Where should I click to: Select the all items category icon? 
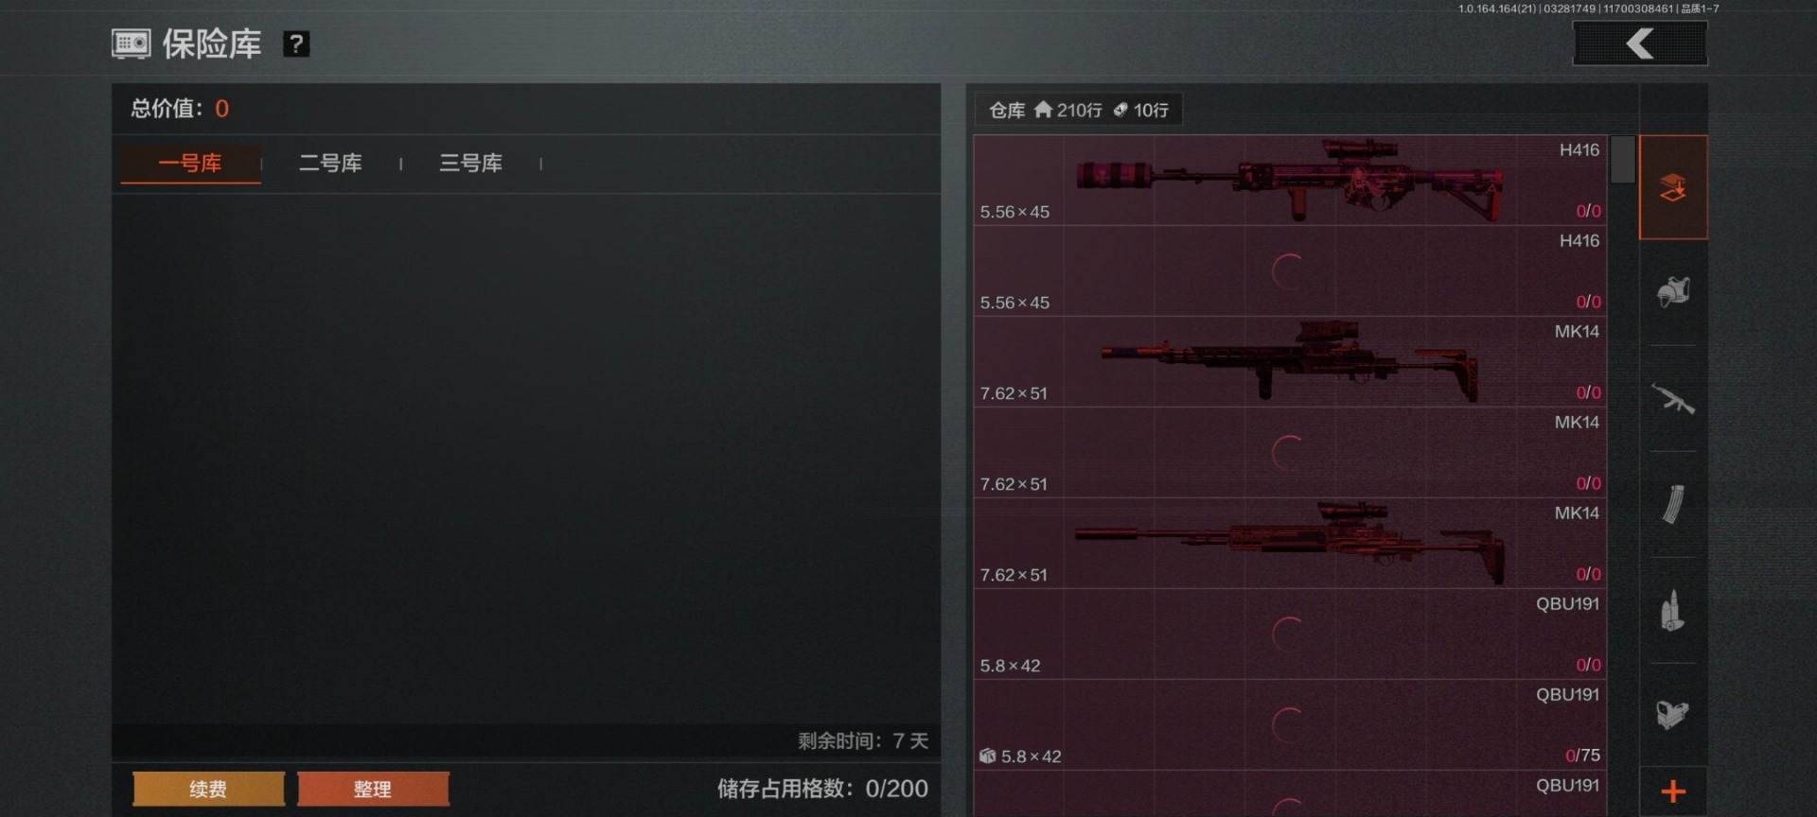tap(1673, 187)
